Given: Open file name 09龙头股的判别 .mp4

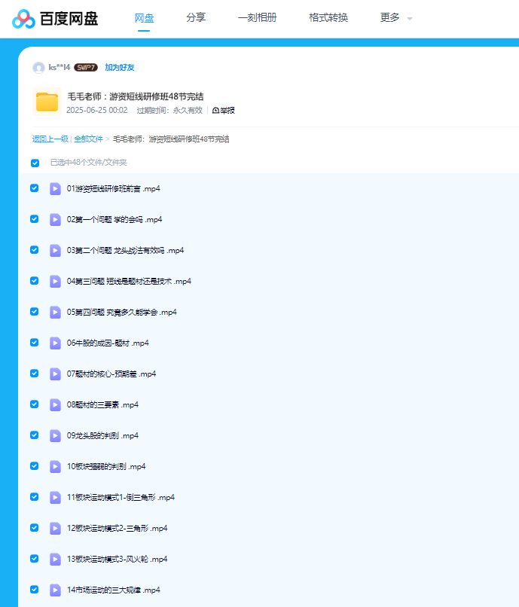Looking at the screenshot, I should tap(102, 435).
